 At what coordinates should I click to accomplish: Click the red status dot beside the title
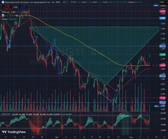point(67,2)
